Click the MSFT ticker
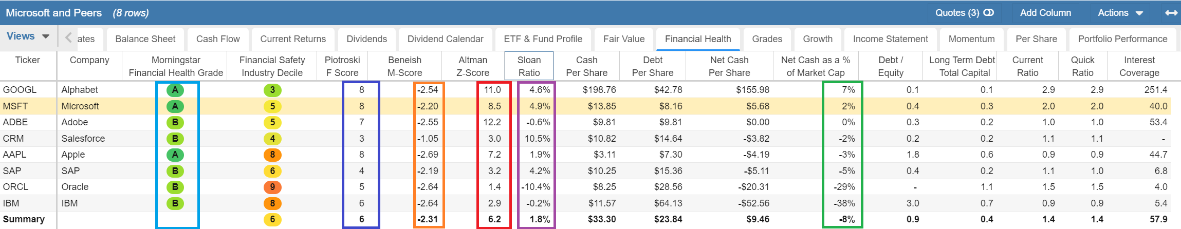This screenshot has height=229, width=1181. click(15, 106)
